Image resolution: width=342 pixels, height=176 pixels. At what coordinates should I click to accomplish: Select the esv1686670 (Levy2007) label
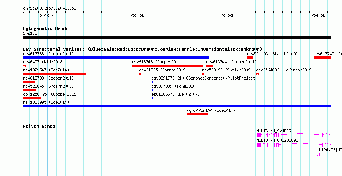(176, 94)
